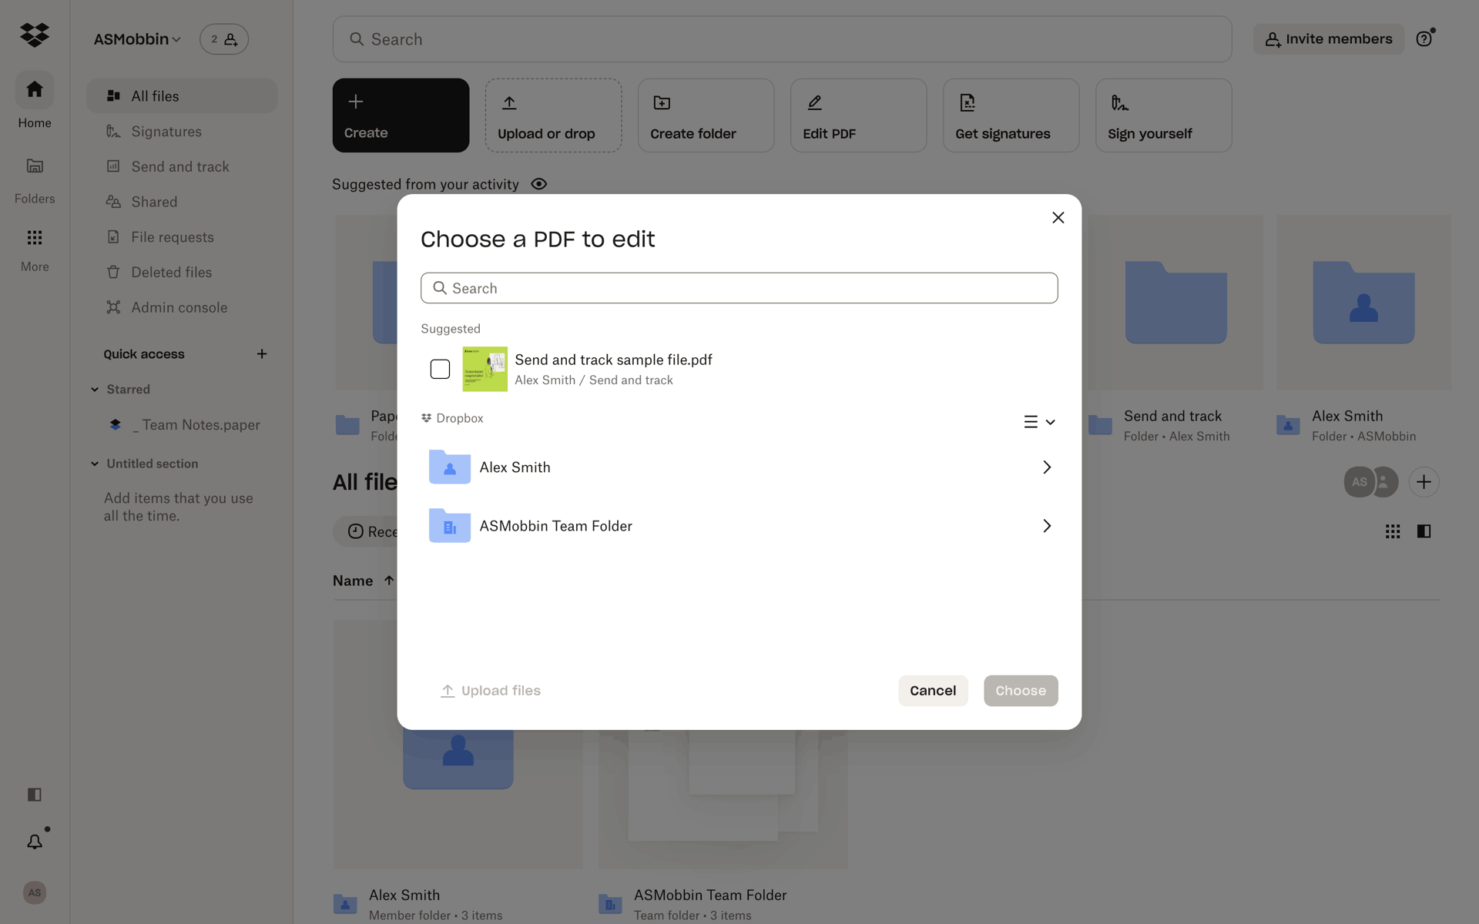
Task: Open Folders in the left rail
Action: (35, 180)
